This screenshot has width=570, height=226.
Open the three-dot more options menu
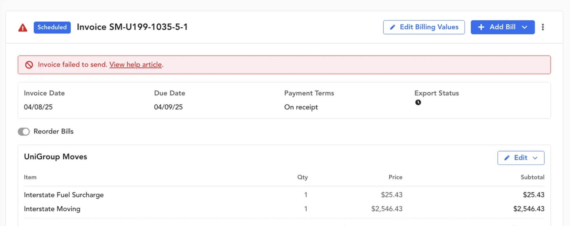tap(543, 27)
